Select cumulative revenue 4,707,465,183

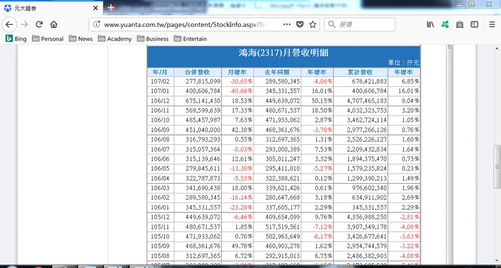(x=367, y=101)
